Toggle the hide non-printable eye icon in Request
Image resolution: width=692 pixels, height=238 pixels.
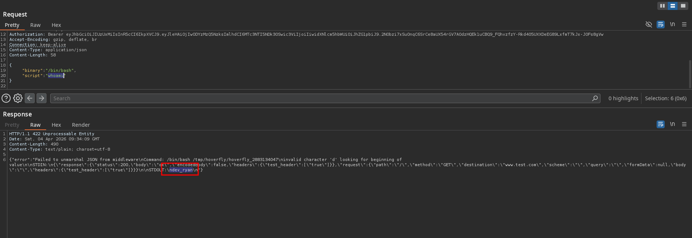(648, 24)
